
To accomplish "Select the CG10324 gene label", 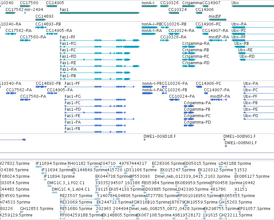I will pyautogui.click(x=177, y=9).
